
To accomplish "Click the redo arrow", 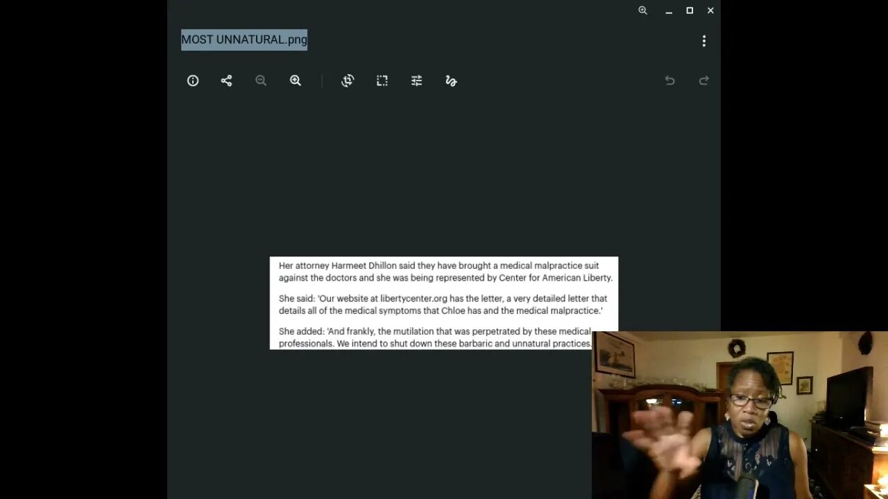I will pyautogui.click(x=704, y=81).
